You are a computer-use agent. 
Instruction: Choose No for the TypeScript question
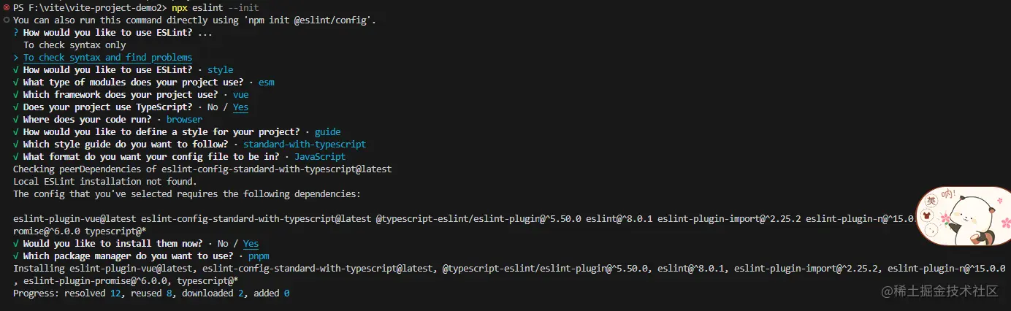(214, 107)
